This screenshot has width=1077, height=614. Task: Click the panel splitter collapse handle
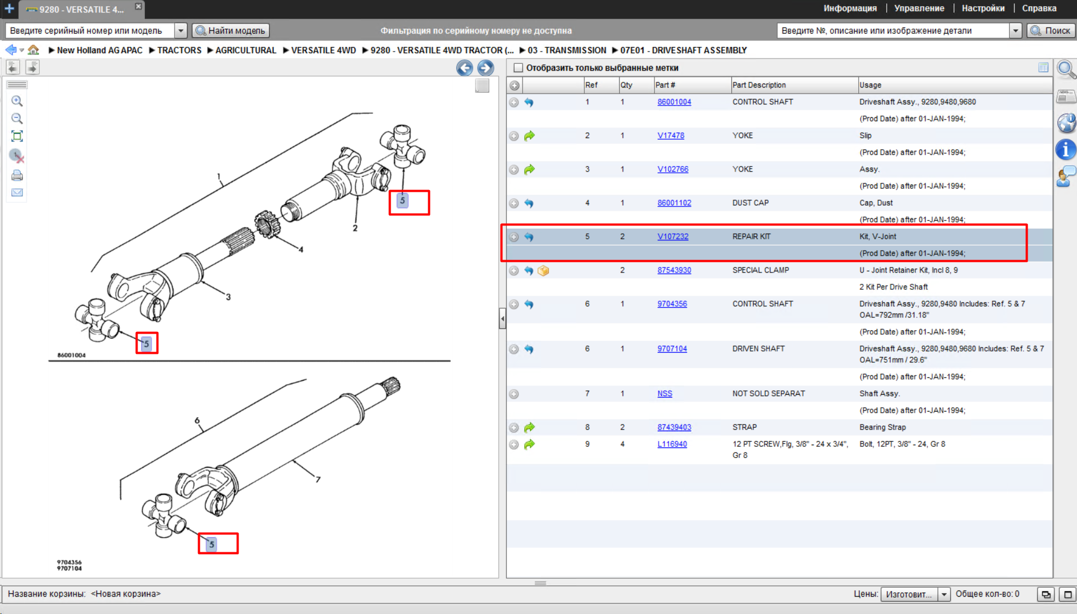tap(502, 318)
